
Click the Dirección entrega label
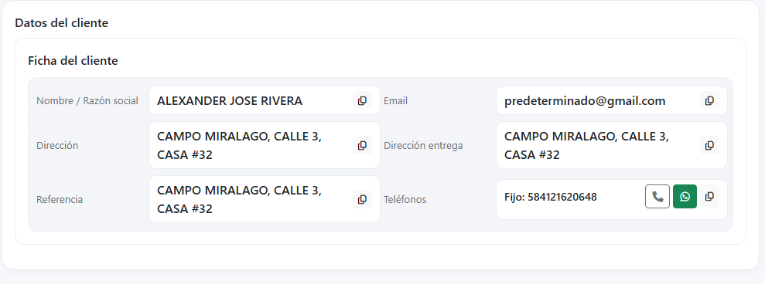pyautogui.click(x=423, y=146)
